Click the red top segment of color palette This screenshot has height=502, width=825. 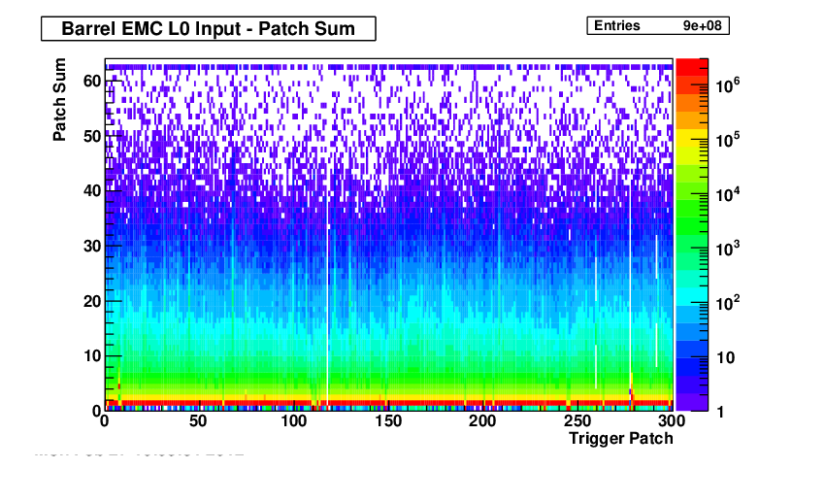[692, 68]
